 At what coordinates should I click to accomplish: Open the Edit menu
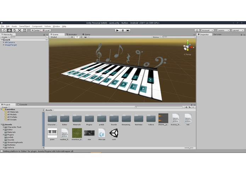(8, 26)
